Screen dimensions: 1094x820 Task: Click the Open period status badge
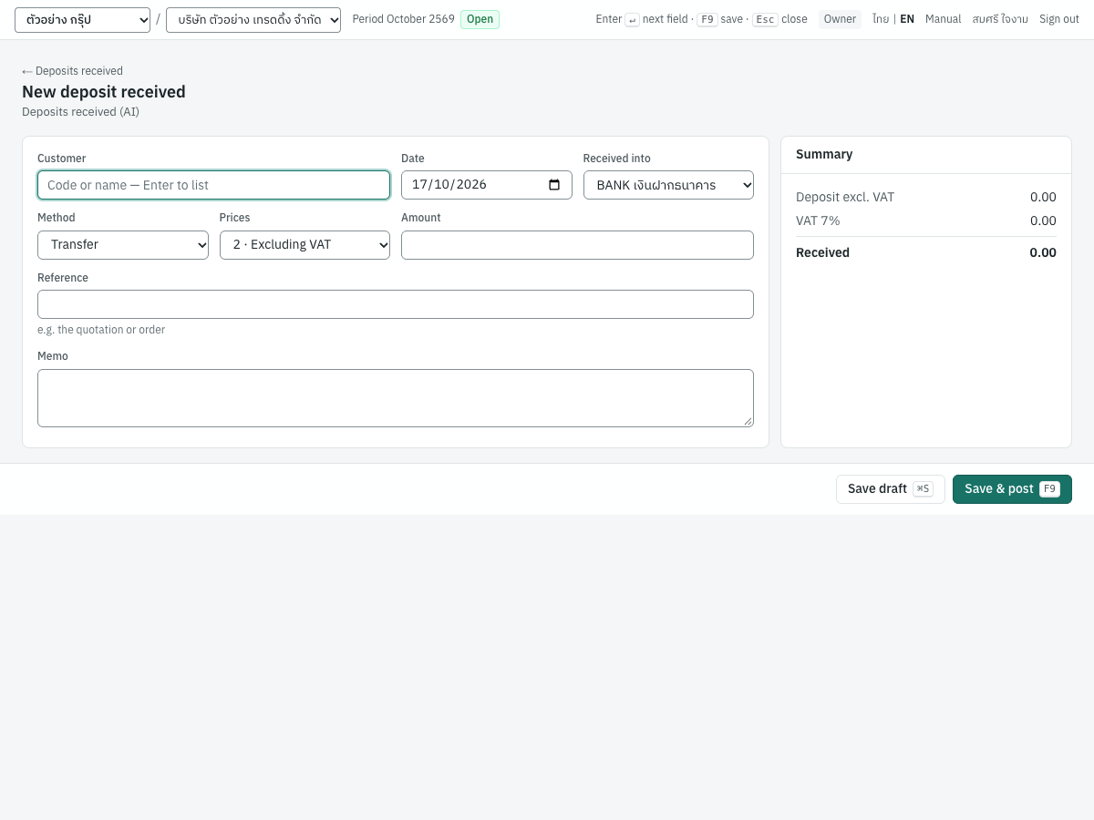click(x=480, y=19)
